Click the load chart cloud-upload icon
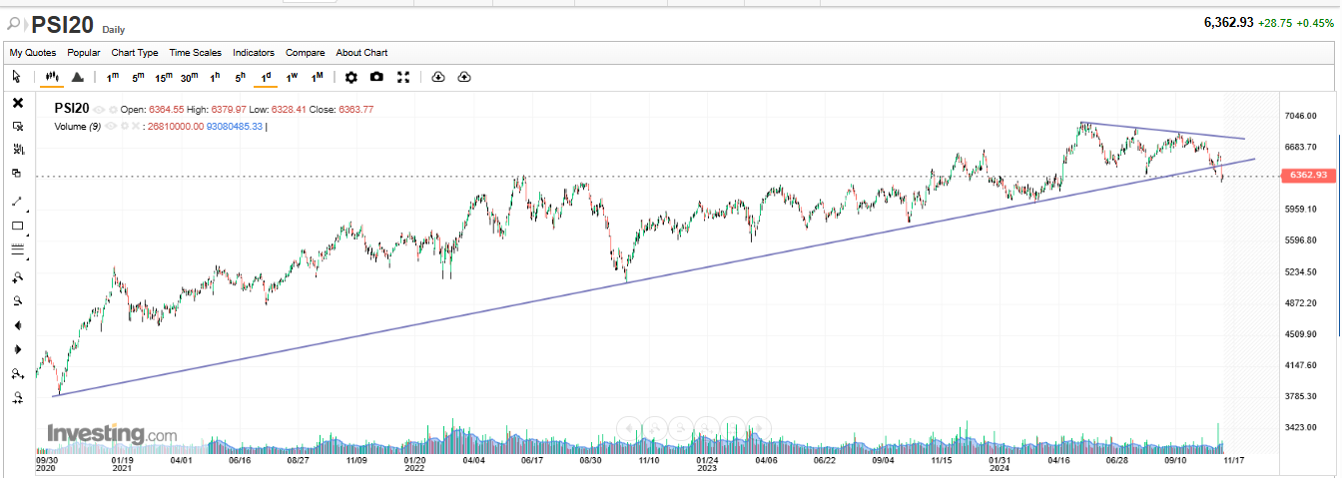The height and width of the screenshot is (478, 1342). [x=464, y=77]
